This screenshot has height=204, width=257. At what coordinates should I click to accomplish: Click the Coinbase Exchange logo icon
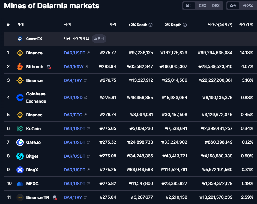[20, 98]
